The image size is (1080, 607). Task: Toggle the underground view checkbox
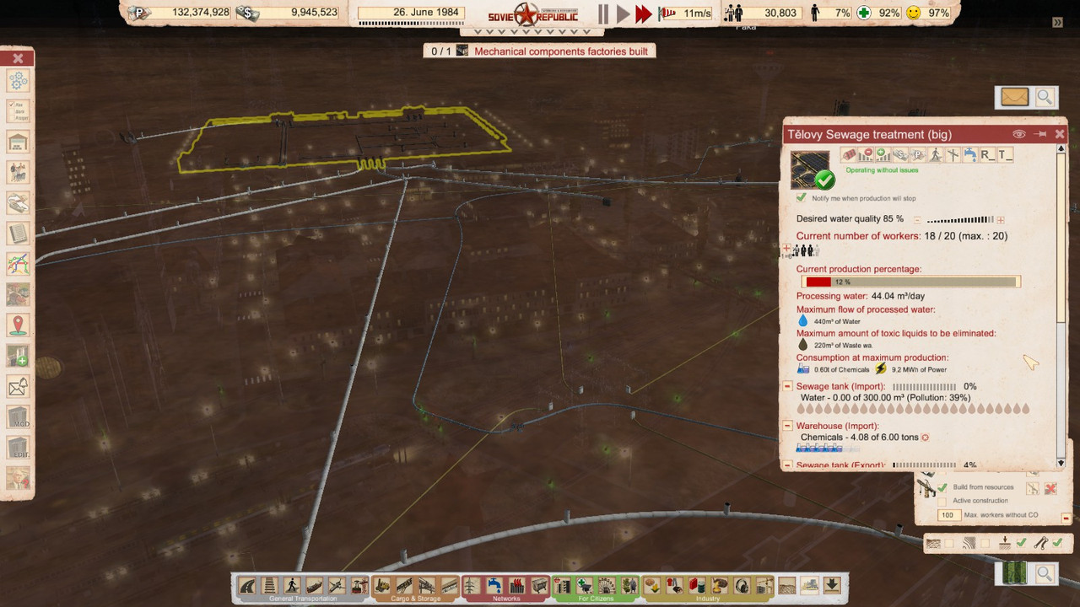coord(1022,543)
